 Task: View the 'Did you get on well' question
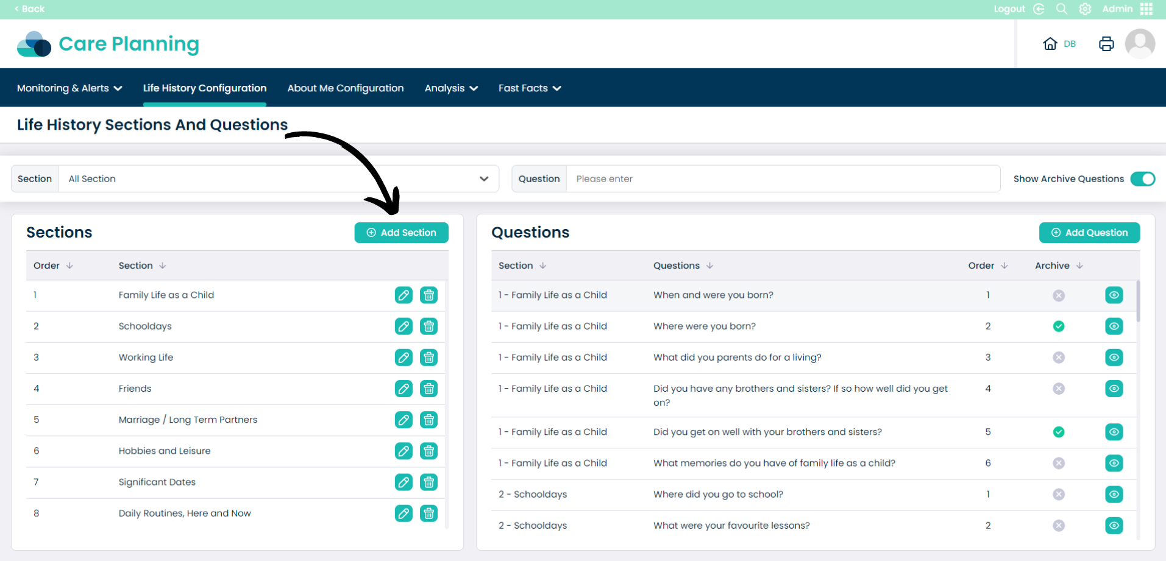tap(1114, 432)
